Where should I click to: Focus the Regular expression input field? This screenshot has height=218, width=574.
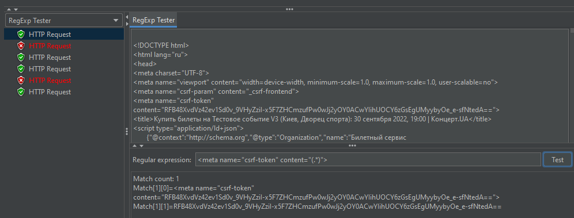coord(368,159)
